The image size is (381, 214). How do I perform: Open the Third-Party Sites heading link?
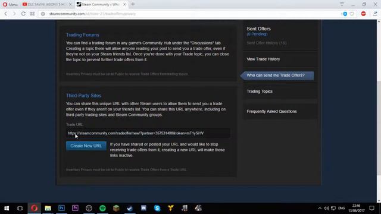click(83, 96)
